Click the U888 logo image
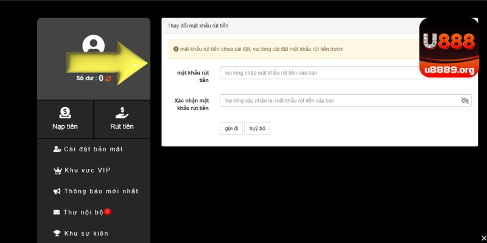 [x=449, y=47]
